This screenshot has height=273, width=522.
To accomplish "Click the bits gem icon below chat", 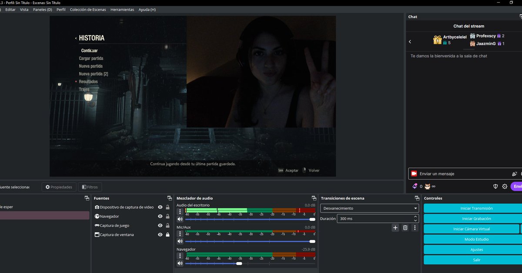I will [x=415, y=186].
